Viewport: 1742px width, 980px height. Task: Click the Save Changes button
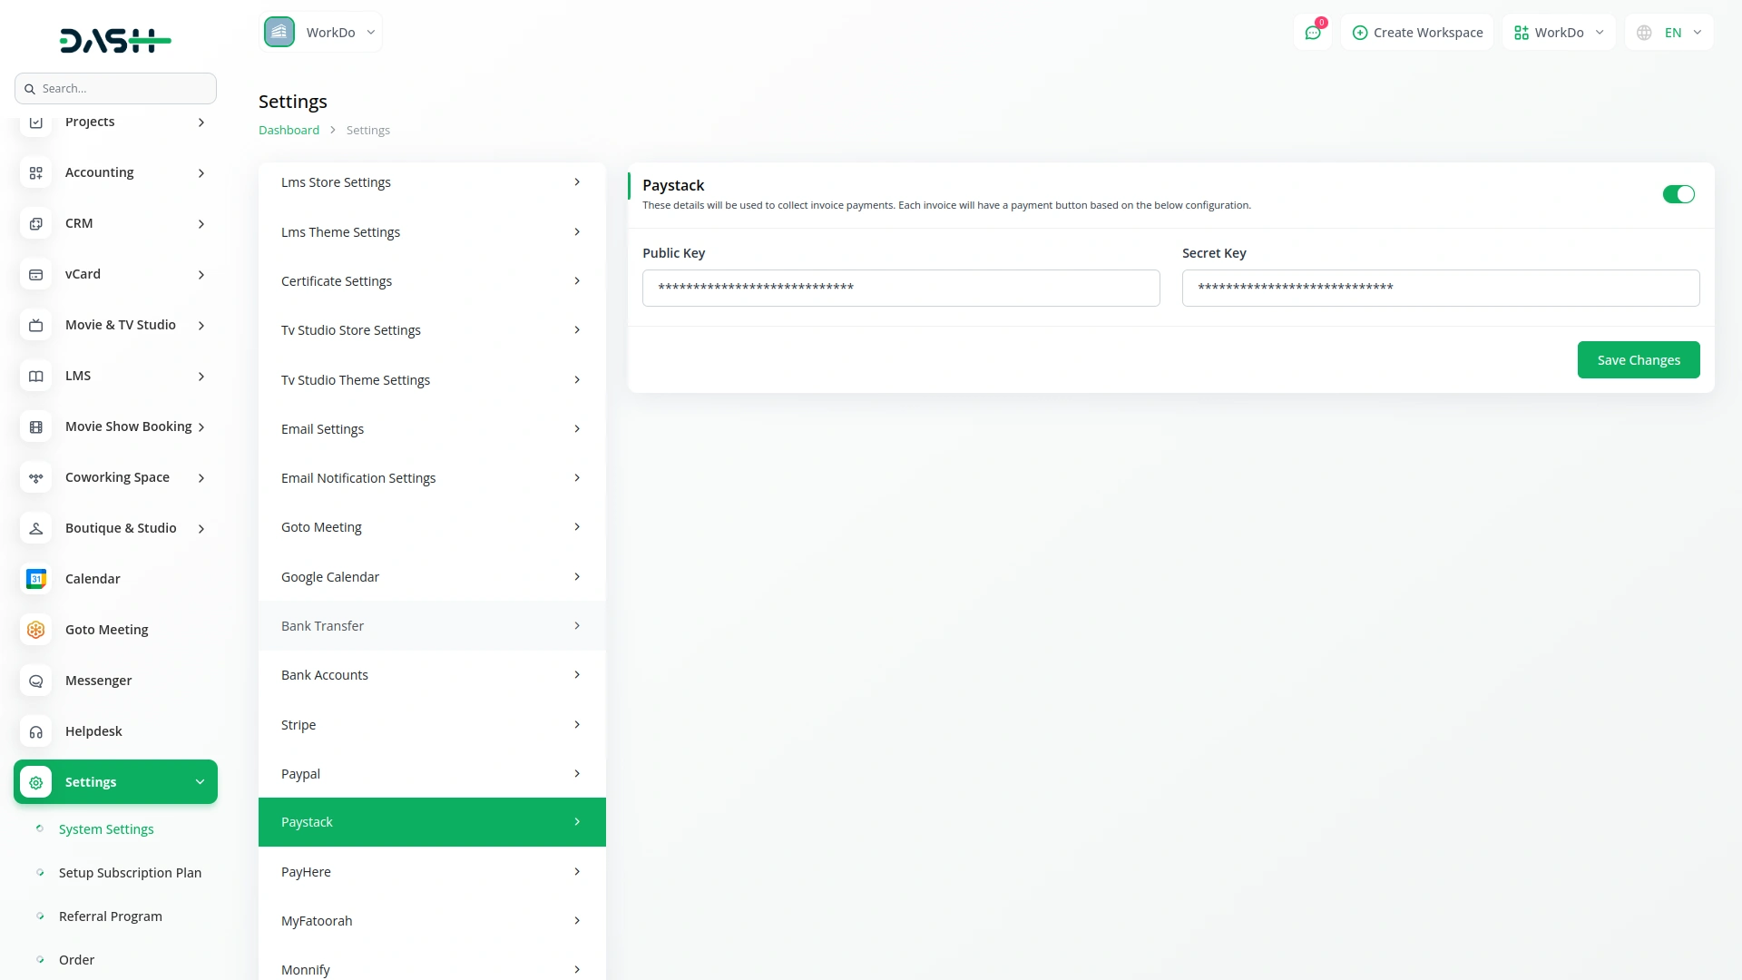(x=1638, y=359)
